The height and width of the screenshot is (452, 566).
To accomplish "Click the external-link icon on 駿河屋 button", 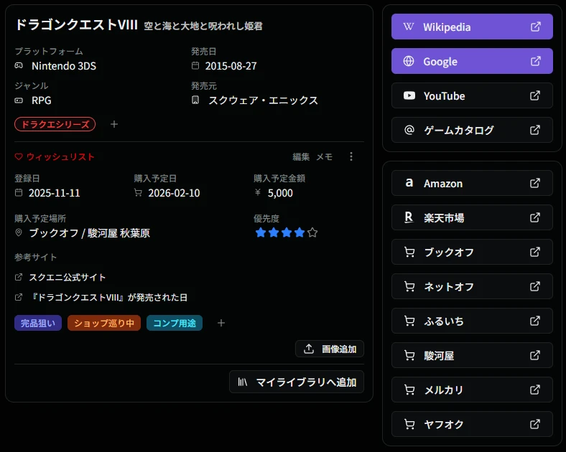I will pyautogui.click(x=535, y=355).
